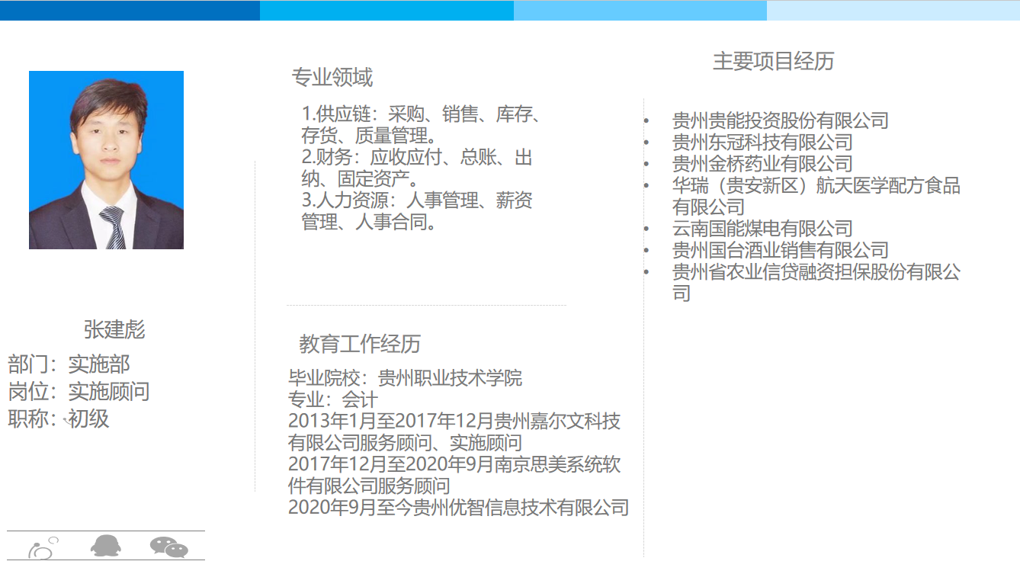Select the 部门：实施部 line
The height and width of the screenshot is (574, 1020).
coord(69,364)
